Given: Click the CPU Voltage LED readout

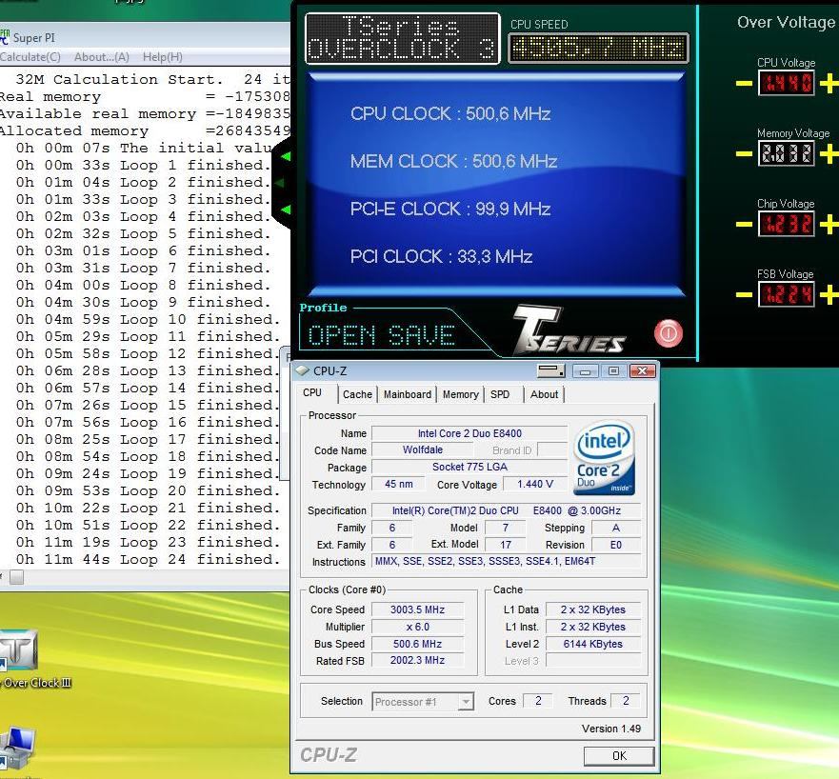Looking at the screenshot, I should 786,84.
